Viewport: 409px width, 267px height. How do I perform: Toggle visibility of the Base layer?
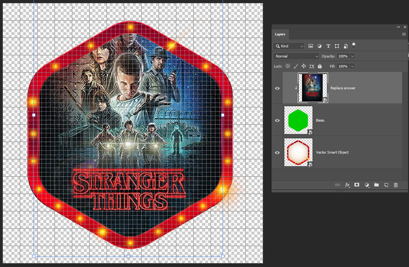(277, 120)
